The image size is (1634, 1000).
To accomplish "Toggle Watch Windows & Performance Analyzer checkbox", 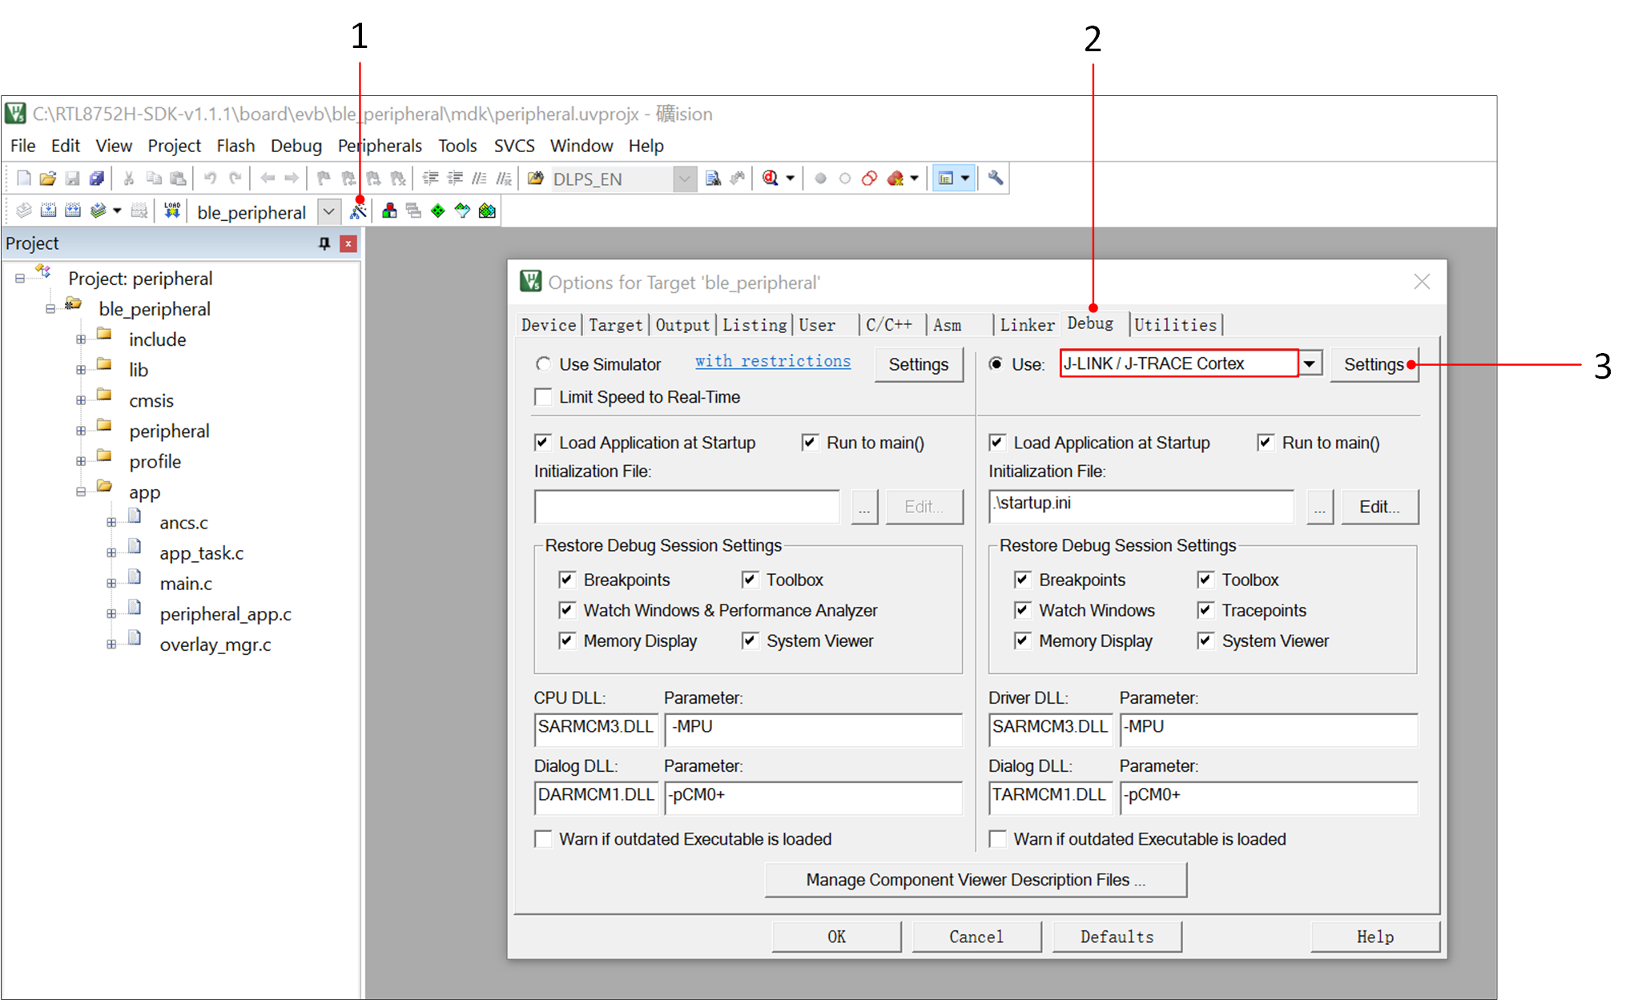I will pyautogui.click(x=567, y=610).
